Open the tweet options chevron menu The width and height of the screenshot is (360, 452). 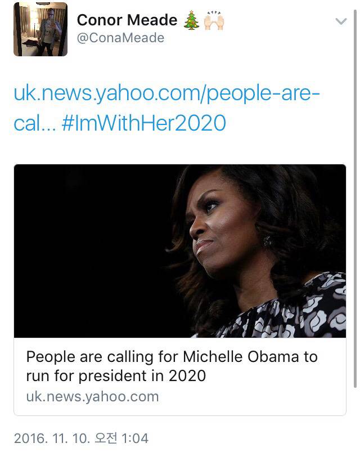[x=341, y=21]
